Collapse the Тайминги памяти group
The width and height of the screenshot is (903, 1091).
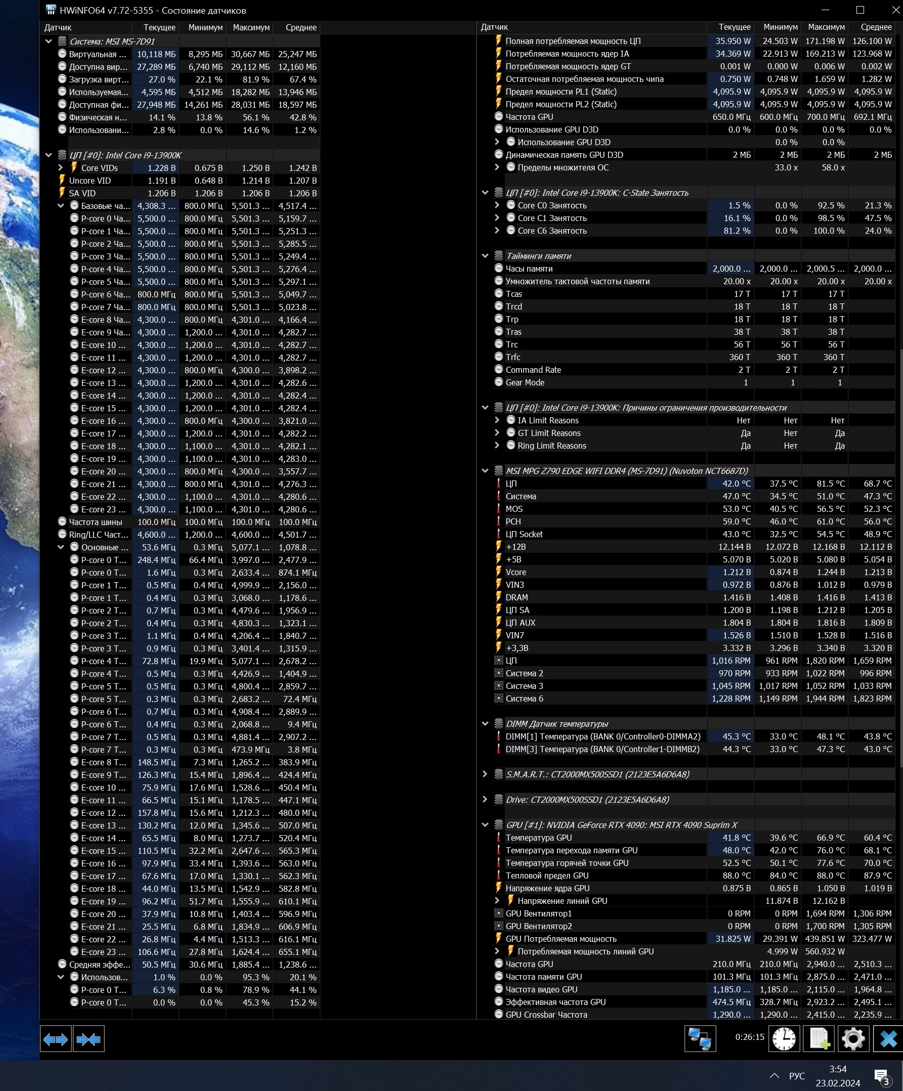tap(485, 256)
